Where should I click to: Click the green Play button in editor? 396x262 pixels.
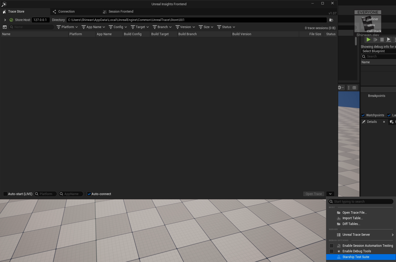click(x=368, y=40)
